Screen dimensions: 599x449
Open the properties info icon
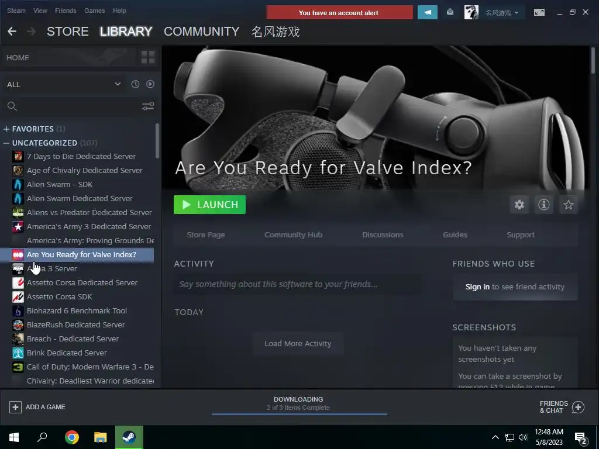(x=544, y=205)
